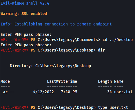
Task: Click the Evil-WinRM shell v2.4 banner
Action: click(x=25, y=3)
